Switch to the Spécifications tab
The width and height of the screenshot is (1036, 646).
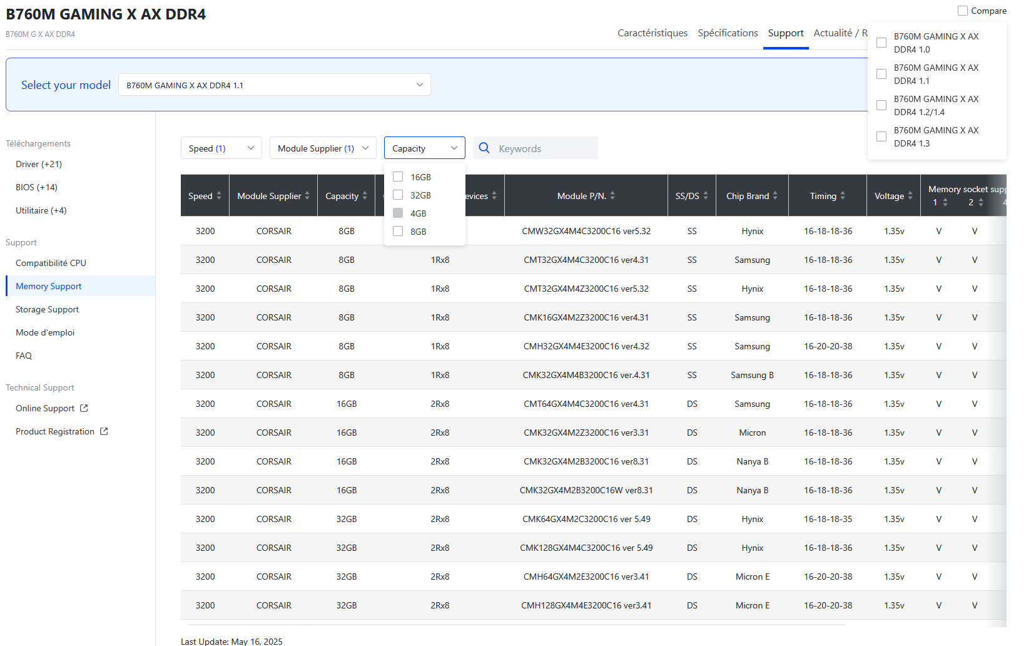728,33
